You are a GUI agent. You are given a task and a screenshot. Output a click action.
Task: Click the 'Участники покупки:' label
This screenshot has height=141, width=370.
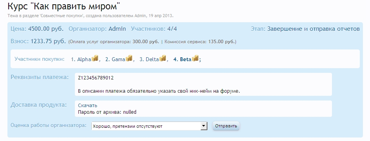pyautogui.click(x=40, y=59)
